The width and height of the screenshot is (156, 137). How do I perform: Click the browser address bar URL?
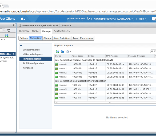(78, 11)
